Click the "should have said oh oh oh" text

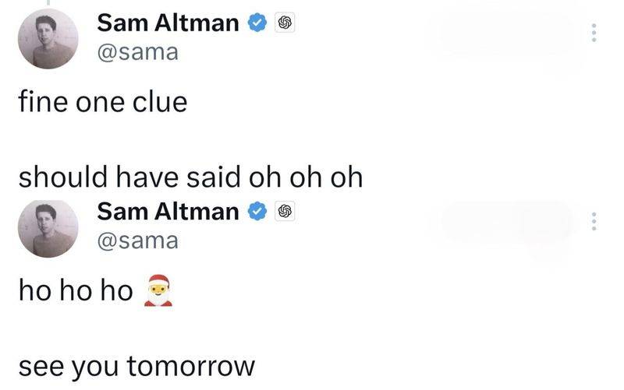point(190,177)
